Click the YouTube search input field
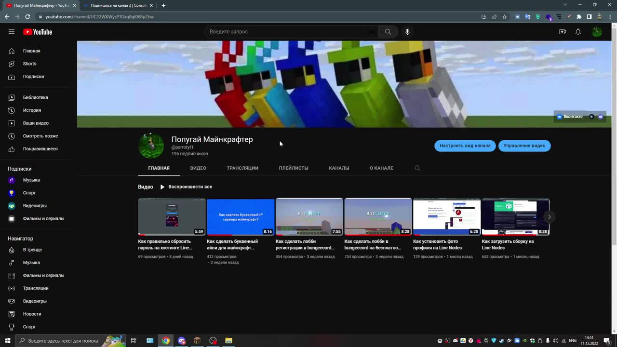The image size is (617, 347). (292, 32)
